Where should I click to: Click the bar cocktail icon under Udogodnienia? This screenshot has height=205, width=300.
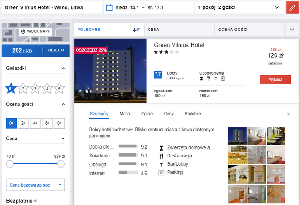[216, 78]
